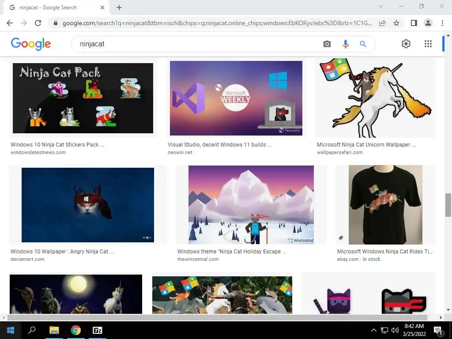The image size is (452, 339).
Task: Go forward with the browser arrow
Action: pyautogui.click(x=24, y=23)
